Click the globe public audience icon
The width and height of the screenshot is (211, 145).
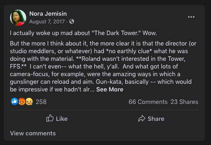pos(72,21)
